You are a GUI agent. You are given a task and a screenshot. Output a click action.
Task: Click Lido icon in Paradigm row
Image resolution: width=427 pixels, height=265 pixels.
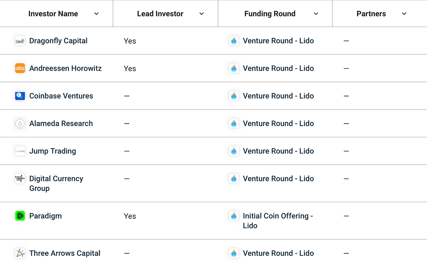234,216
